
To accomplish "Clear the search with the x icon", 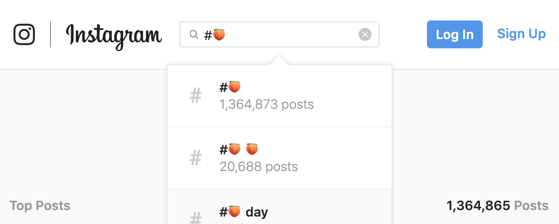I will [x=365, y=34].
